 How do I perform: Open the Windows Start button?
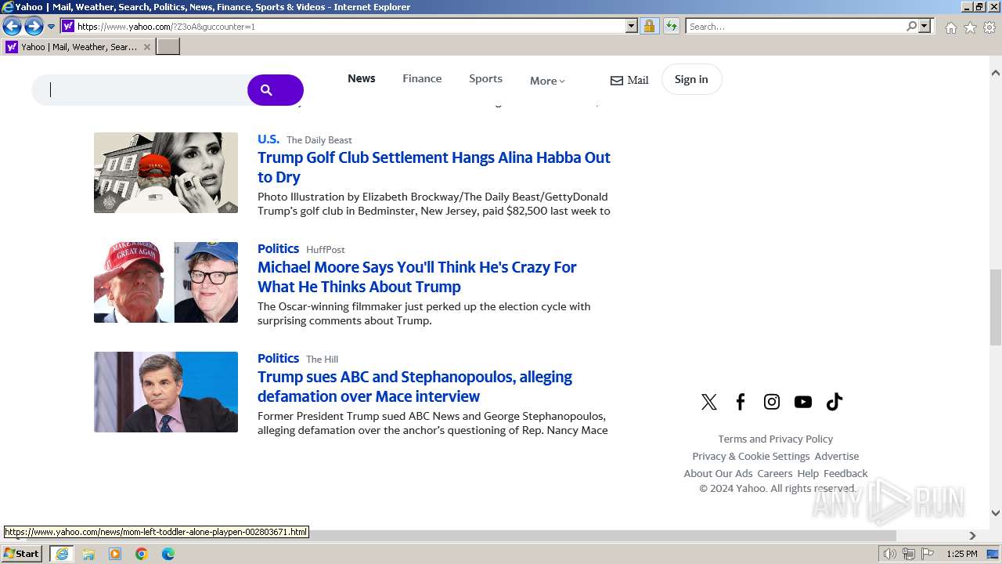pyautogui.click(x=21, y=553)
